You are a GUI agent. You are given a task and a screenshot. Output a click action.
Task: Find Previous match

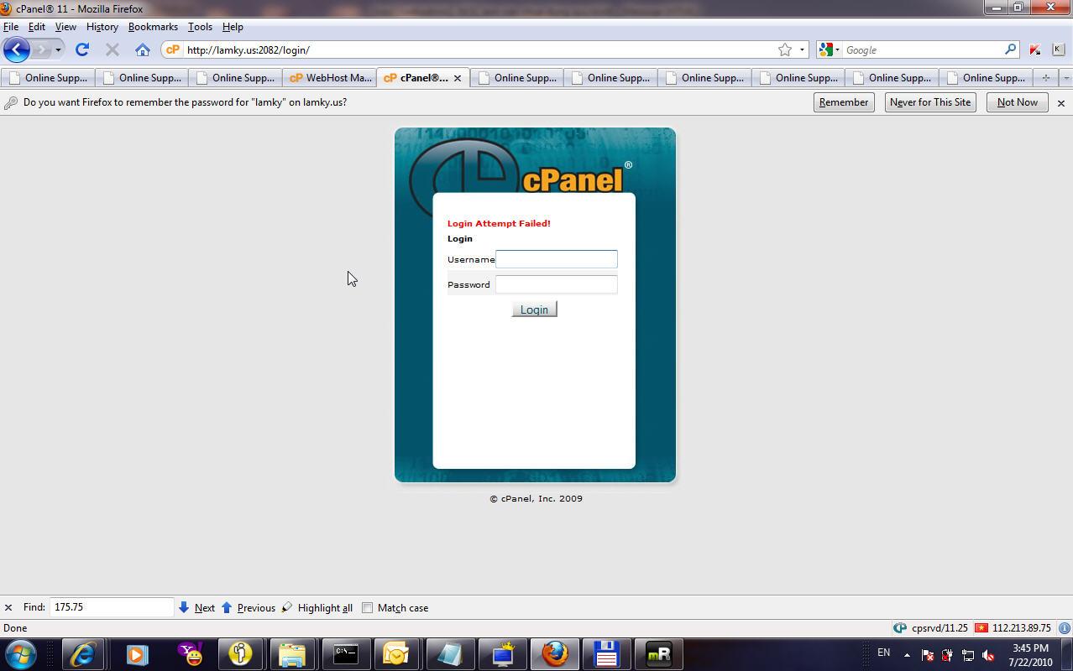pos(249,607)
